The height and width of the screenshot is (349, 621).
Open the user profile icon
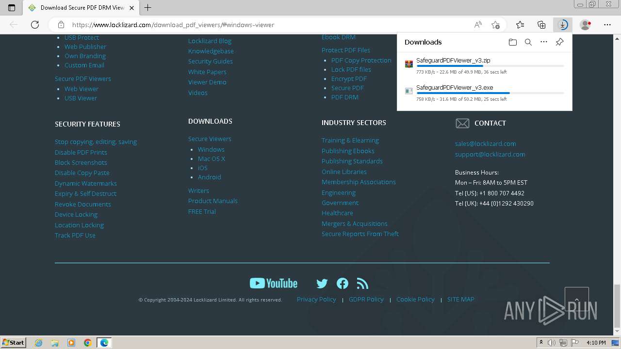[x=586, y=25]
